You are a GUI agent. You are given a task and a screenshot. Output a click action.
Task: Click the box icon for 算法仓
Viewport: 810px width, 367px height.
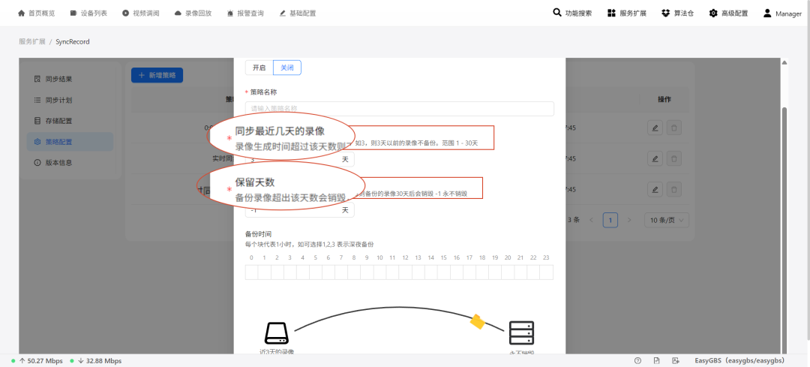[x=665, y=14]
